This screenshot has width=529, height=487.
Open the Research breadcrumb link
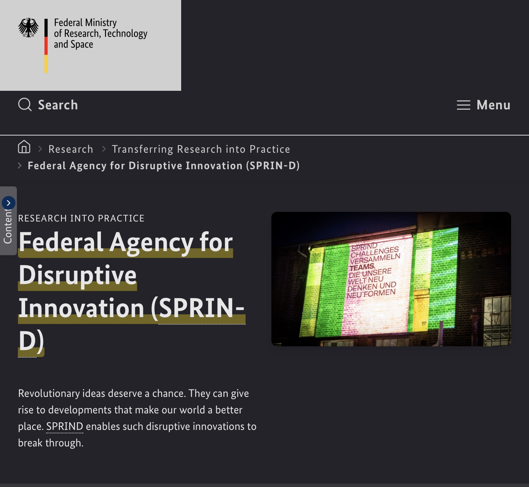71,149
